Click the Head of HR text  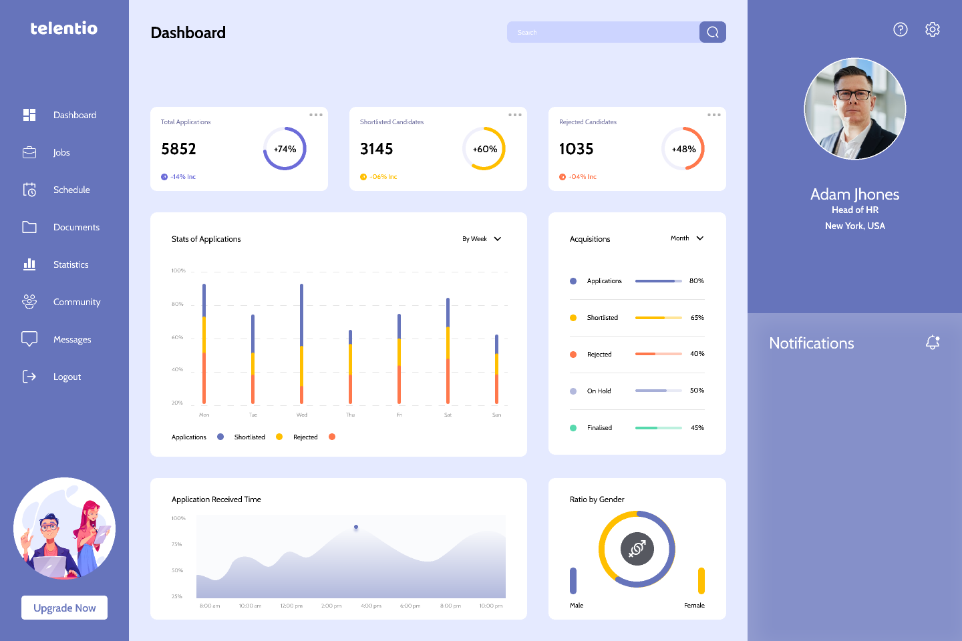tap(855, 210)
